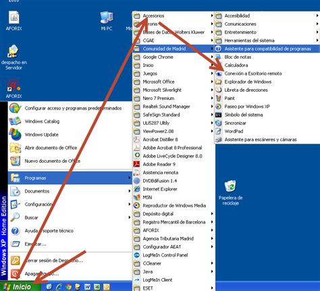Click the Internet Explorer program icon

coord(137,189)
